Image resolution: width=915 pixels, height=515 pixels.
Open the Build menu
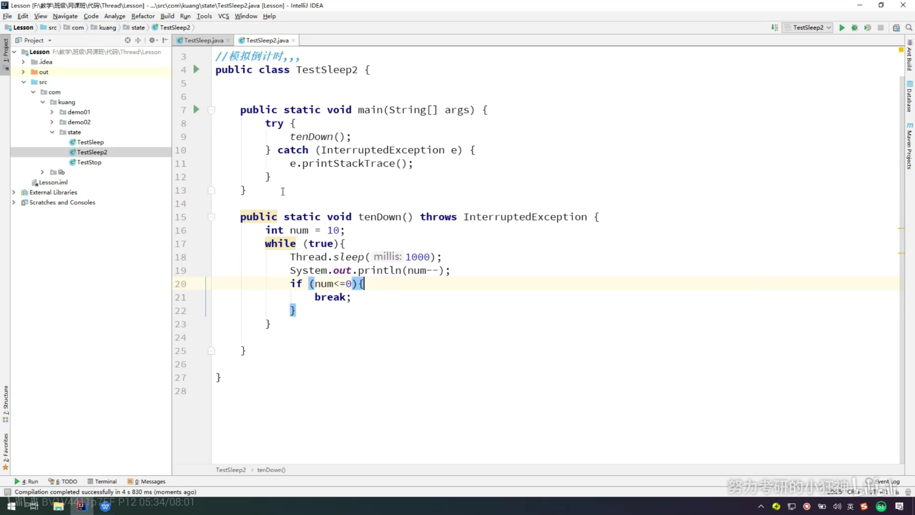coord(168,16)
